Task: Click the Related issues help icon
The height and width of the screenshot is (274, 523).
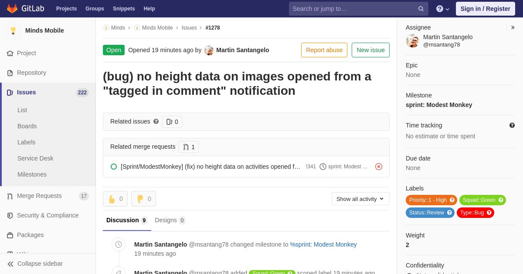Action: click(x=156, y=122)
